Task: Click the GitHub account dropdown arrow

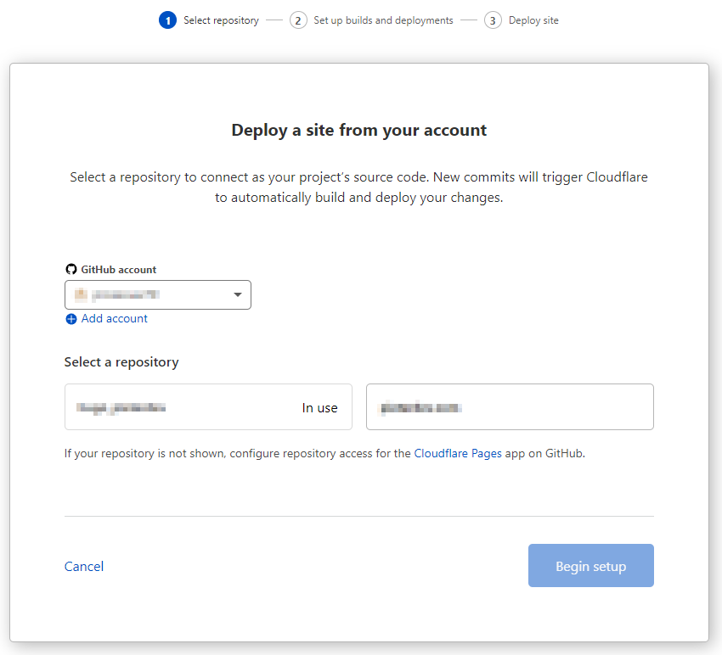Action: [237, 295]
